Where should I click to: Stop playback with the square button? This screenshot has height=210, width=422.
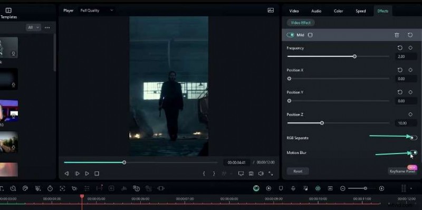[97, 174]
